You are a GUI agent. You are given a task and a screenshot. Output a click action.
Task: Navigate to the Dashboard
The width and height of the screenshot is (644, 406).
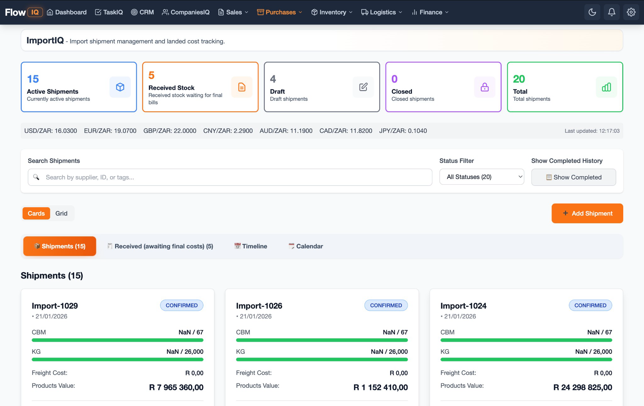point(67,12)
